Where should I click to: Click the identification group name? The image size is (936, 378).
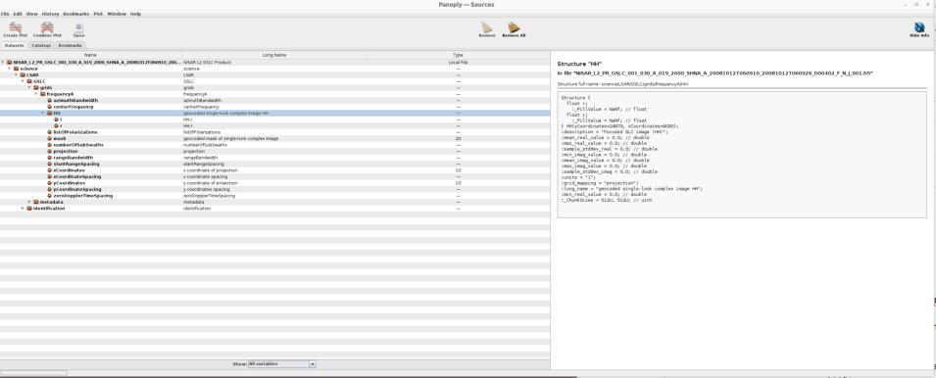tap(49, 209)
